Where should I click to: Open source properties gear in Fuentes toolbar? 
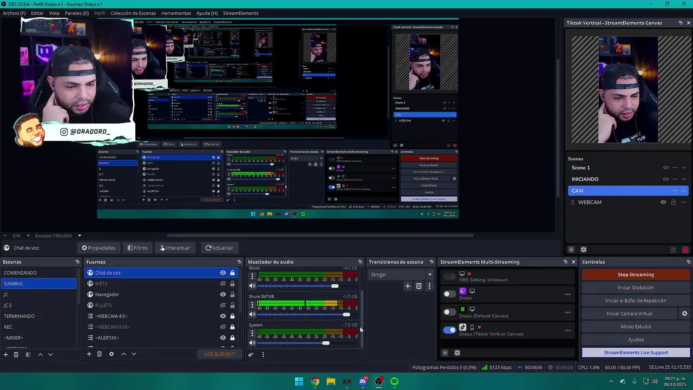(x=112, y=354)
